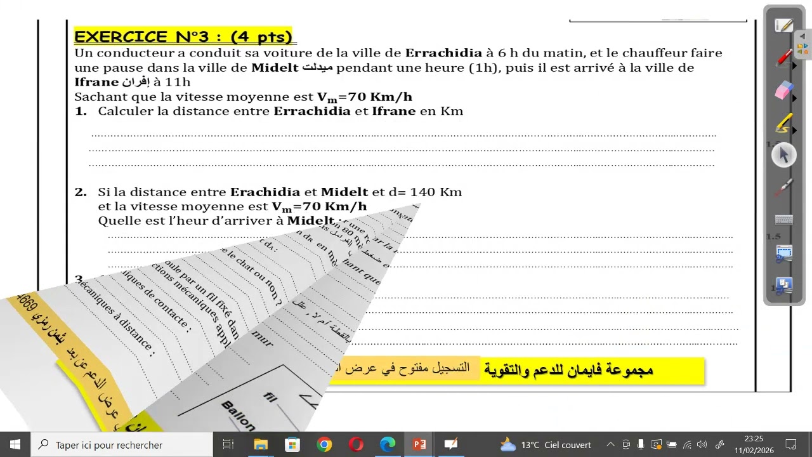Select the pink eraser tool

tap(783, 91)
